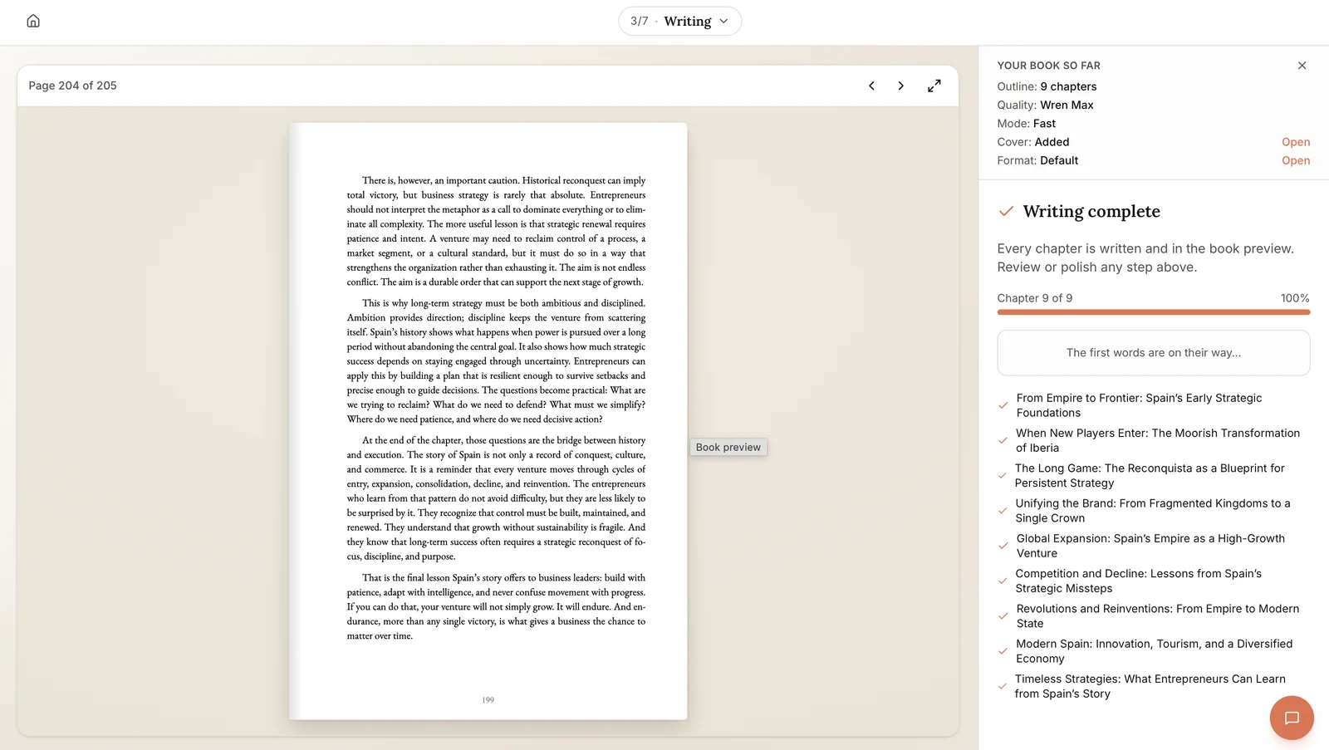
Task: Click checkmark beside 'Unifying the Brand'
Action: click(1003, 511)
